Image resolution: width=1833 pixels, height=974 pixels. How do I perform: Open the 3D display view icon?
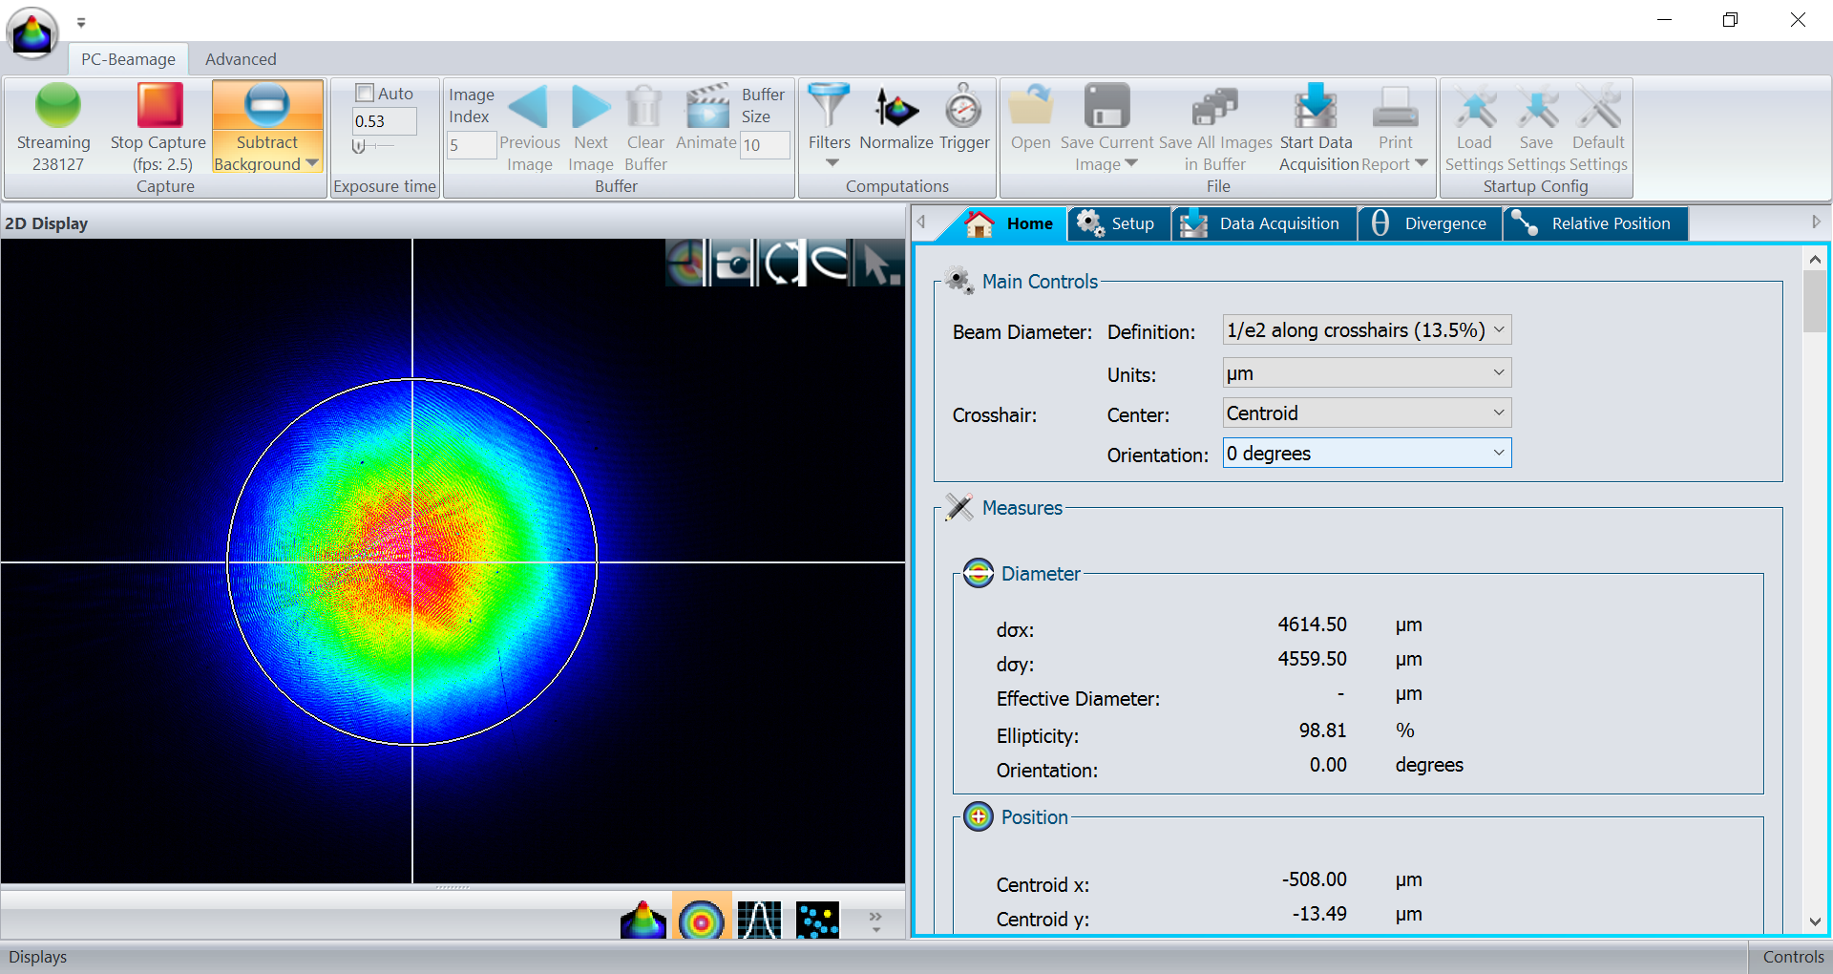click(643, 920)
